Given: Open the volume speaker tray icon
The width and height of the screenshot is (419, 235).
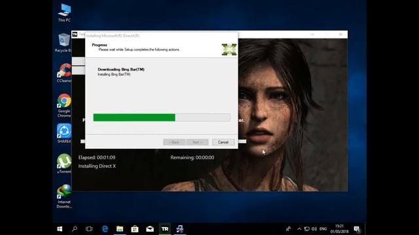Looking at the screenshot, I should point(314,229).
